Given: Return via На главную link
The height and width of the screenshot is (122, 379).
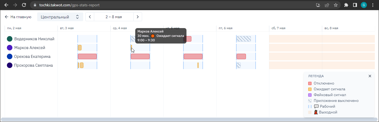Looking at the screenshot, I should [18, 17].
